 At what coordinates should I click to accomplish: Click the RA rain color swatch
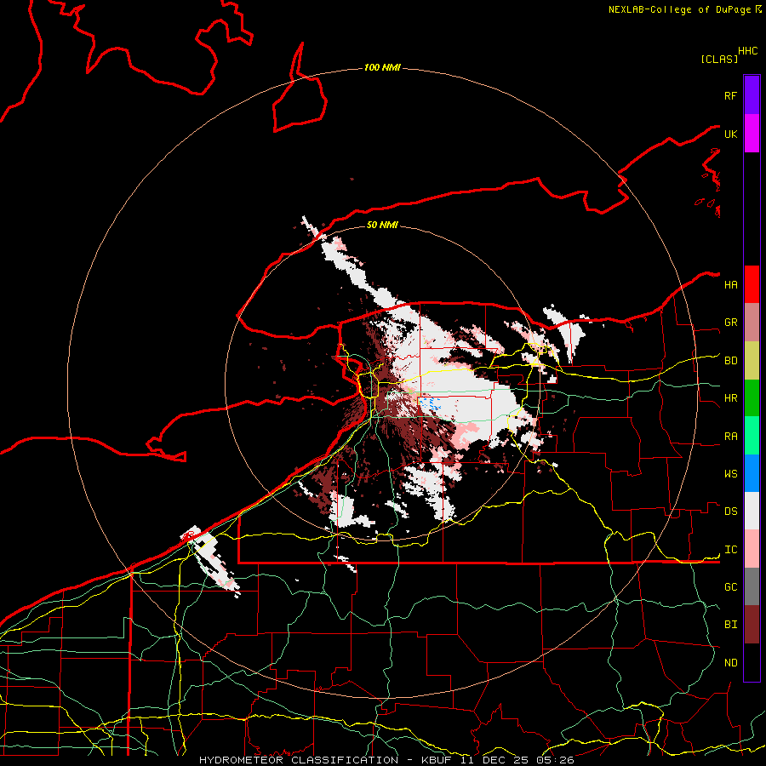[752, 436]
